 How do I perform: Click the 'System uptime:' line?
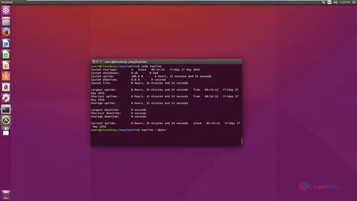point(151,76)
